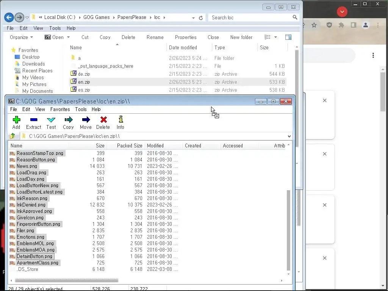Select the de.zip archive icon
The image size is (388, 291).
[74, 74]
